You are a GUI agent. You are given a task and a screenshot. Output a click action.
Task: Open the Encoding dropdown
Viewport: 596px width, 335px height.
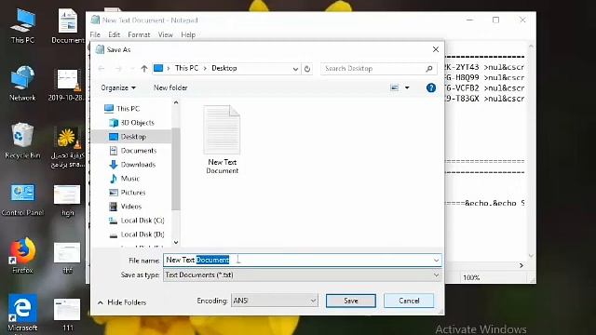click(x=274, y=301)
